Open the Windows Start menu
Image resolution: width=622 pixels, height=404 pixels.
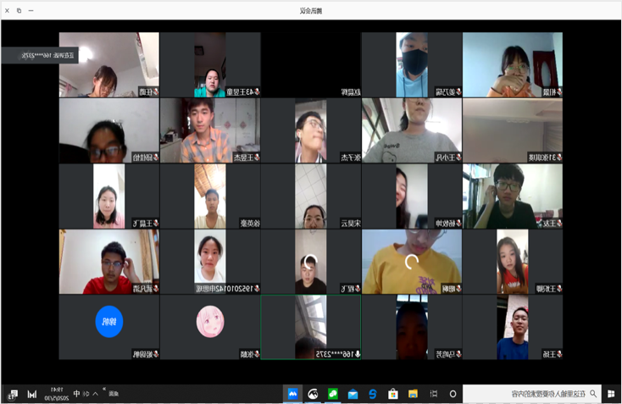[x=610, y=394]
